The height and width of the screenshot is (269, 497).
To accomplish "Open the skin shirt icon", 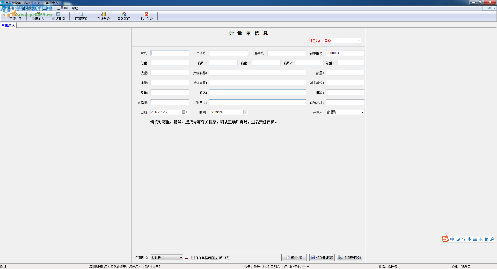I will 486,239.
